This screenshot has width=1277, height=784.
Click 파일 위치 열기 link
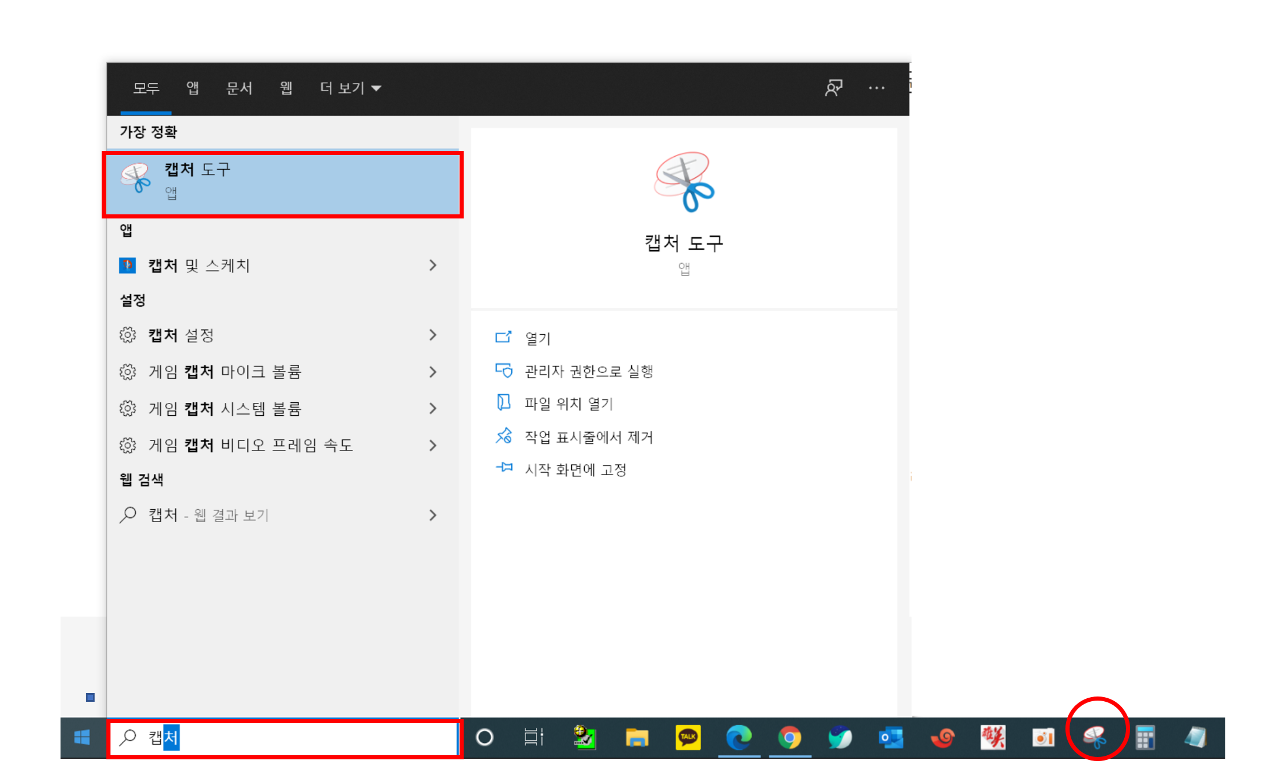[x=568, y=403]
